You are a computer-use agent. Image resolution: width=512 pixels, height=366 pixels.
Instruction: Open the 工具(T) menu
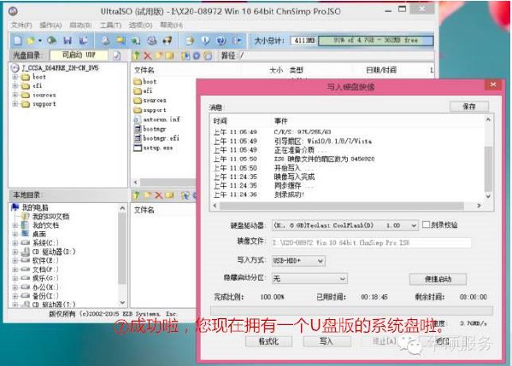click(110, 25)
